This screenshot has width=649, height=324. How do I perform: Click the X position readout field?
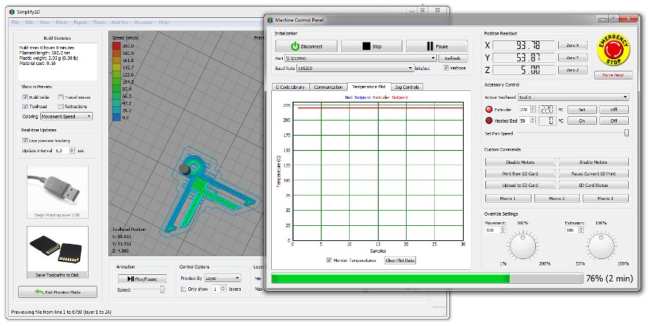[524, 45]
